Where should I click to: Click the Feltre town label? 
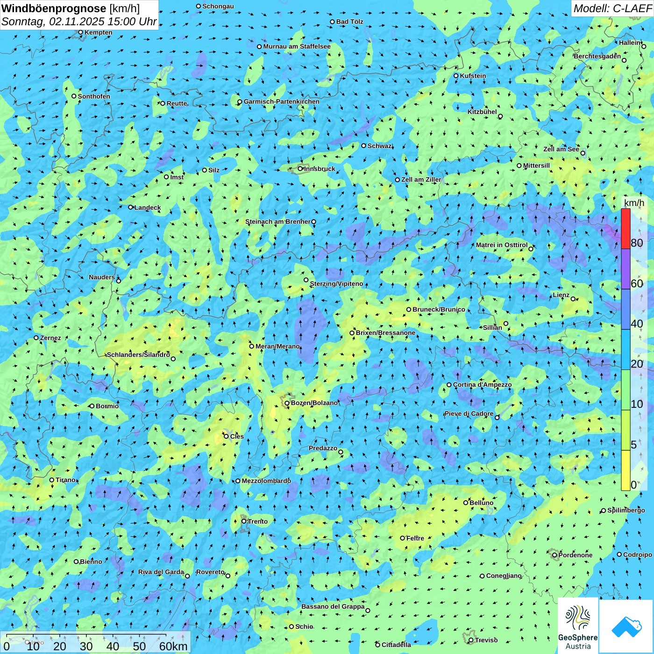tap(415, 538)
